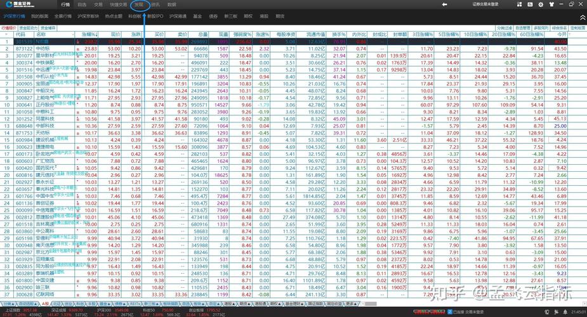Screen dimensions: 587x317
Task: Click the 自选管理 button
Action: click(x=523, y=28)
